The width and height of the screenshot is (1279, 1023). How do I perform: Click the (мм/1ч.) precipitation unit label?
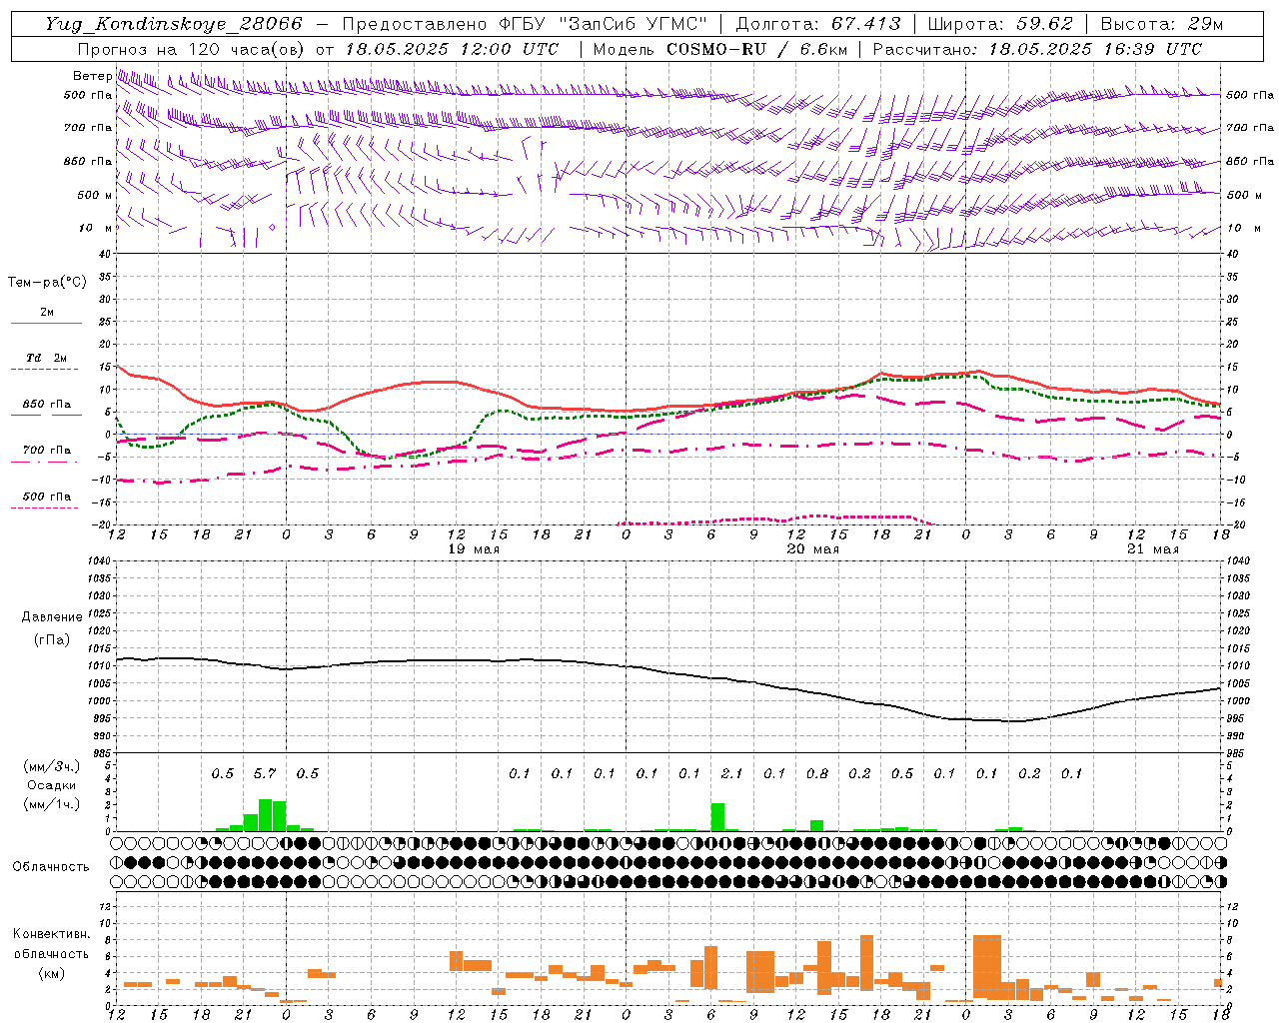pyautogui.click(x=52, y=804)
